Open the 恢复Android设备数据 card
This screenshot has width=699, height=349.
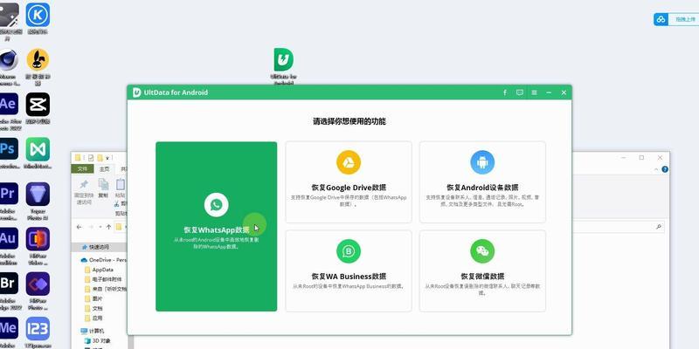click(482, 181)
